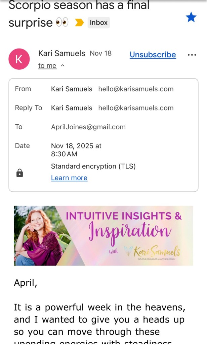Open the three-dot more options menu
This screenshot has height=345, width=207.
192,55
